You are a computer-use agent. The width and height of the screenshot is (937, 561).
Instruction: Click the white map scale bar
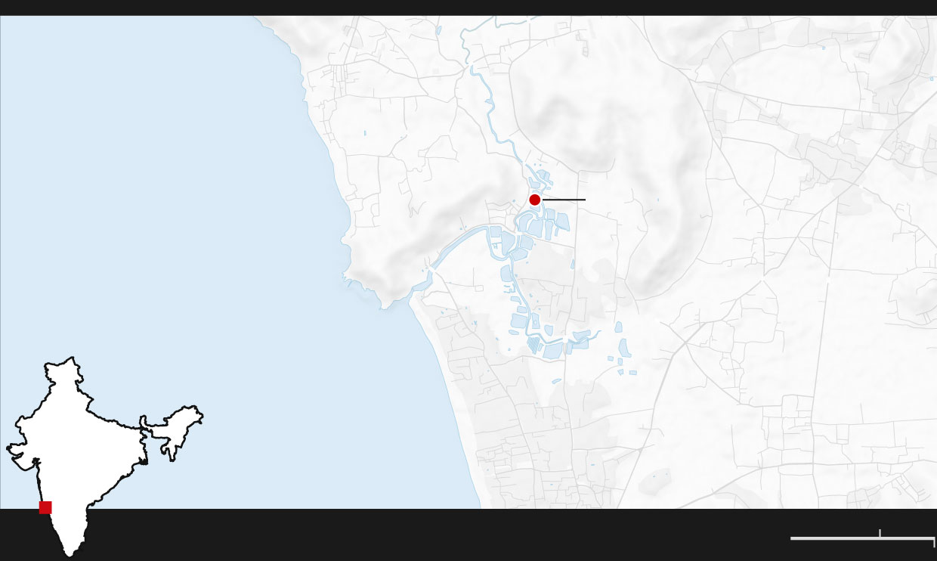coord(862,538)
